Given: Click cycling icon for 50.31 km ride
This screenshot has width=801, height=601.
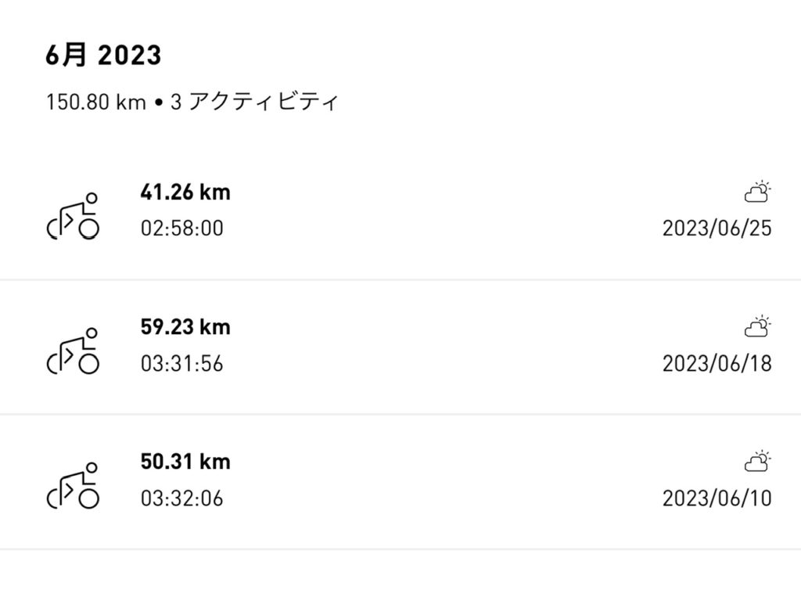Looking at the screenshot, I should click(x=74, y=487).
